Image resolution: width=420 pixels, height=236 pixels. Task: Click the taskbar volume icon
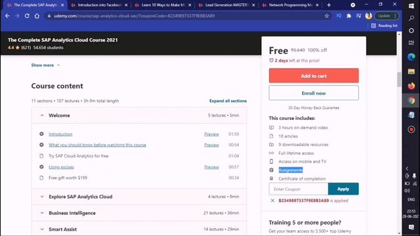407,191
